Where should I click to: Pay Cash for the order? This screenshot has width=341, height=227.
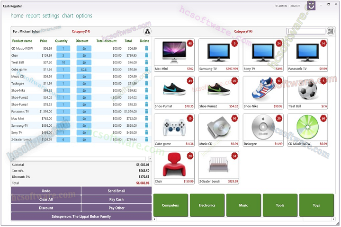117,200
